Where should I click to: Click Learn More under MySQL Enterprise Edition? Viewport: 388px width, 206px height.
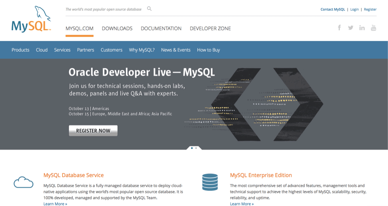pos(242,204)
